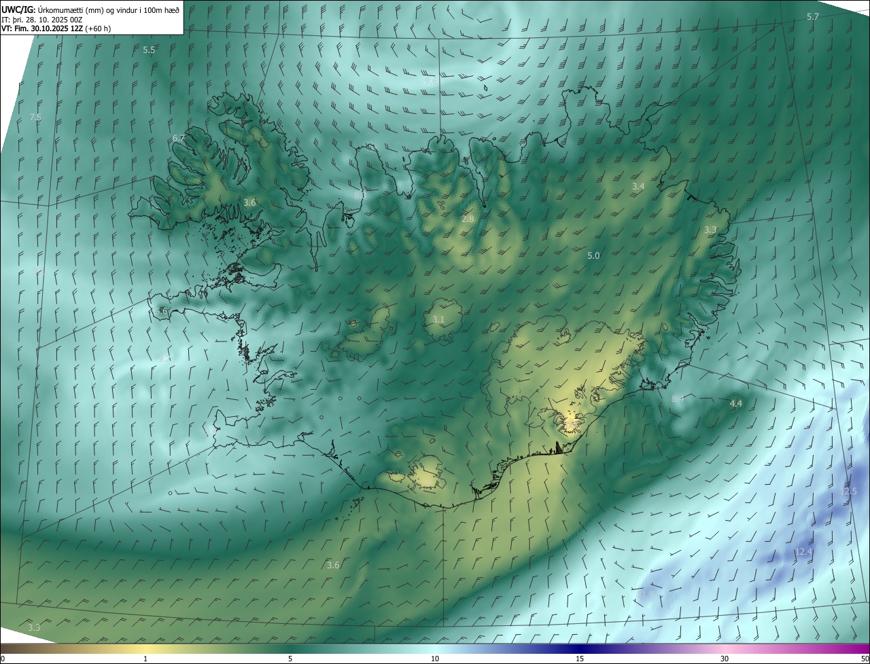Click the colorbar tick label 50

865,659
